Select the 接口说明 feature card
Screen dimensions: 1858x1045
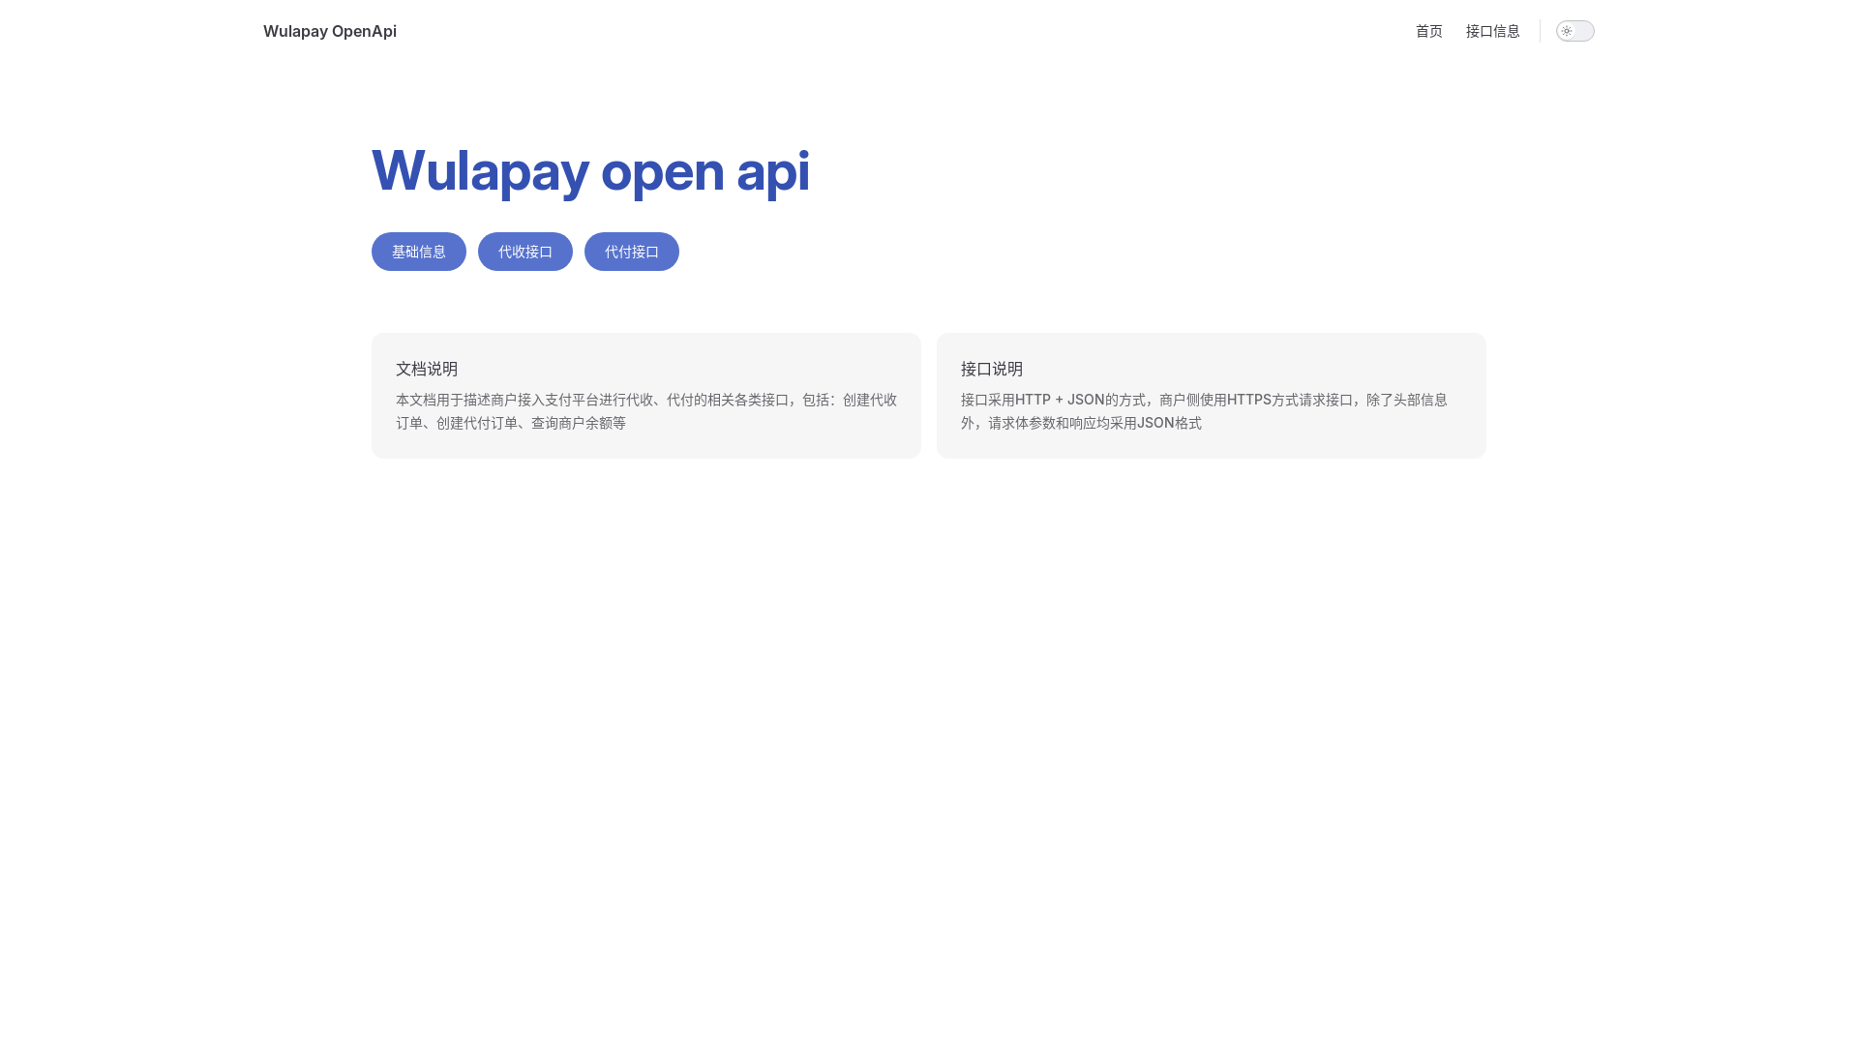click(1212, 396)
